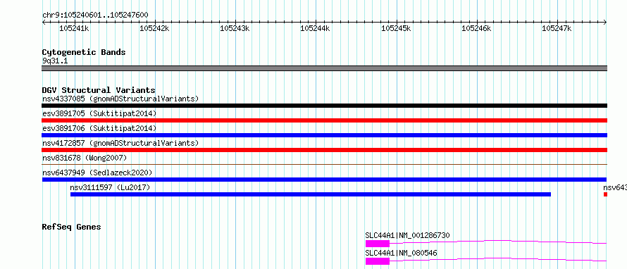Image resolution: width=627 pixels, height=269 pixels.
Task: Click the 9q31.1 band label
Action: pyautogui.click(x=55, y=61)
